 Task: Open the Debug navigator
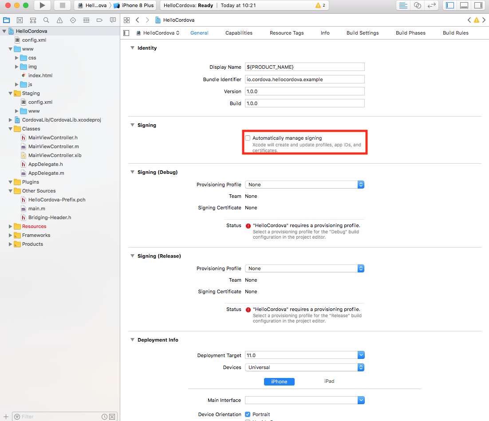click(x=87, y=20)
